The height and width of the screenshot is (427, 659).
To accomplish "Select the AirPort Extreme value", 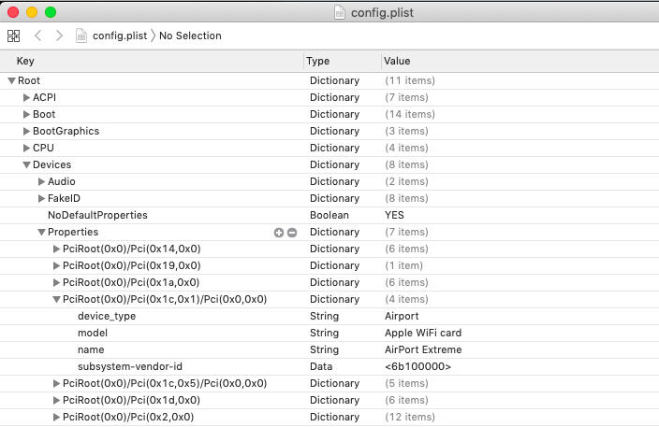I will pos(423,349).
